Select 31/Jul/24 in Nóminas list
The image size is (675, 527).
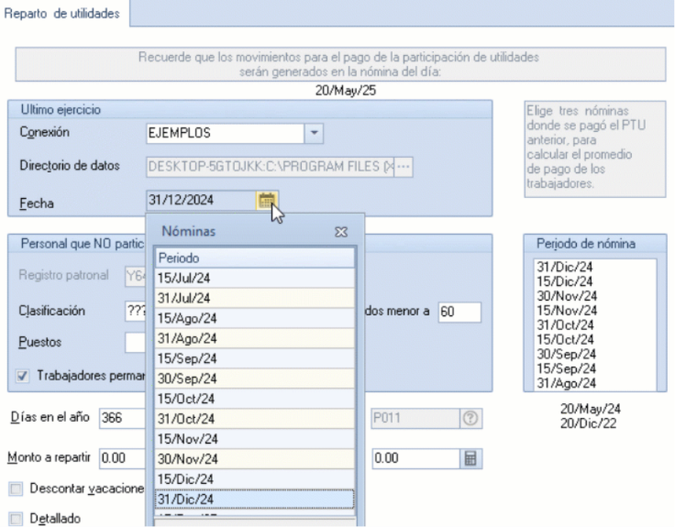255,298
